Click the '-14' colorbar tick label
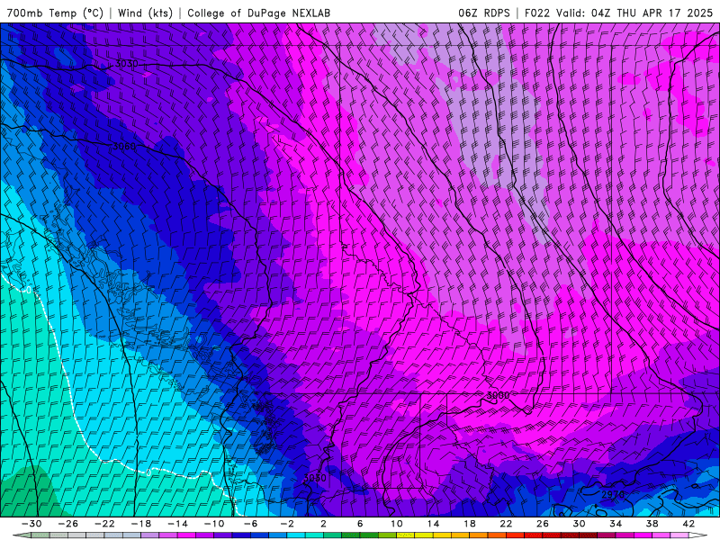The height and width of the screenshot is (540, 720). click(x=177, y=524)
